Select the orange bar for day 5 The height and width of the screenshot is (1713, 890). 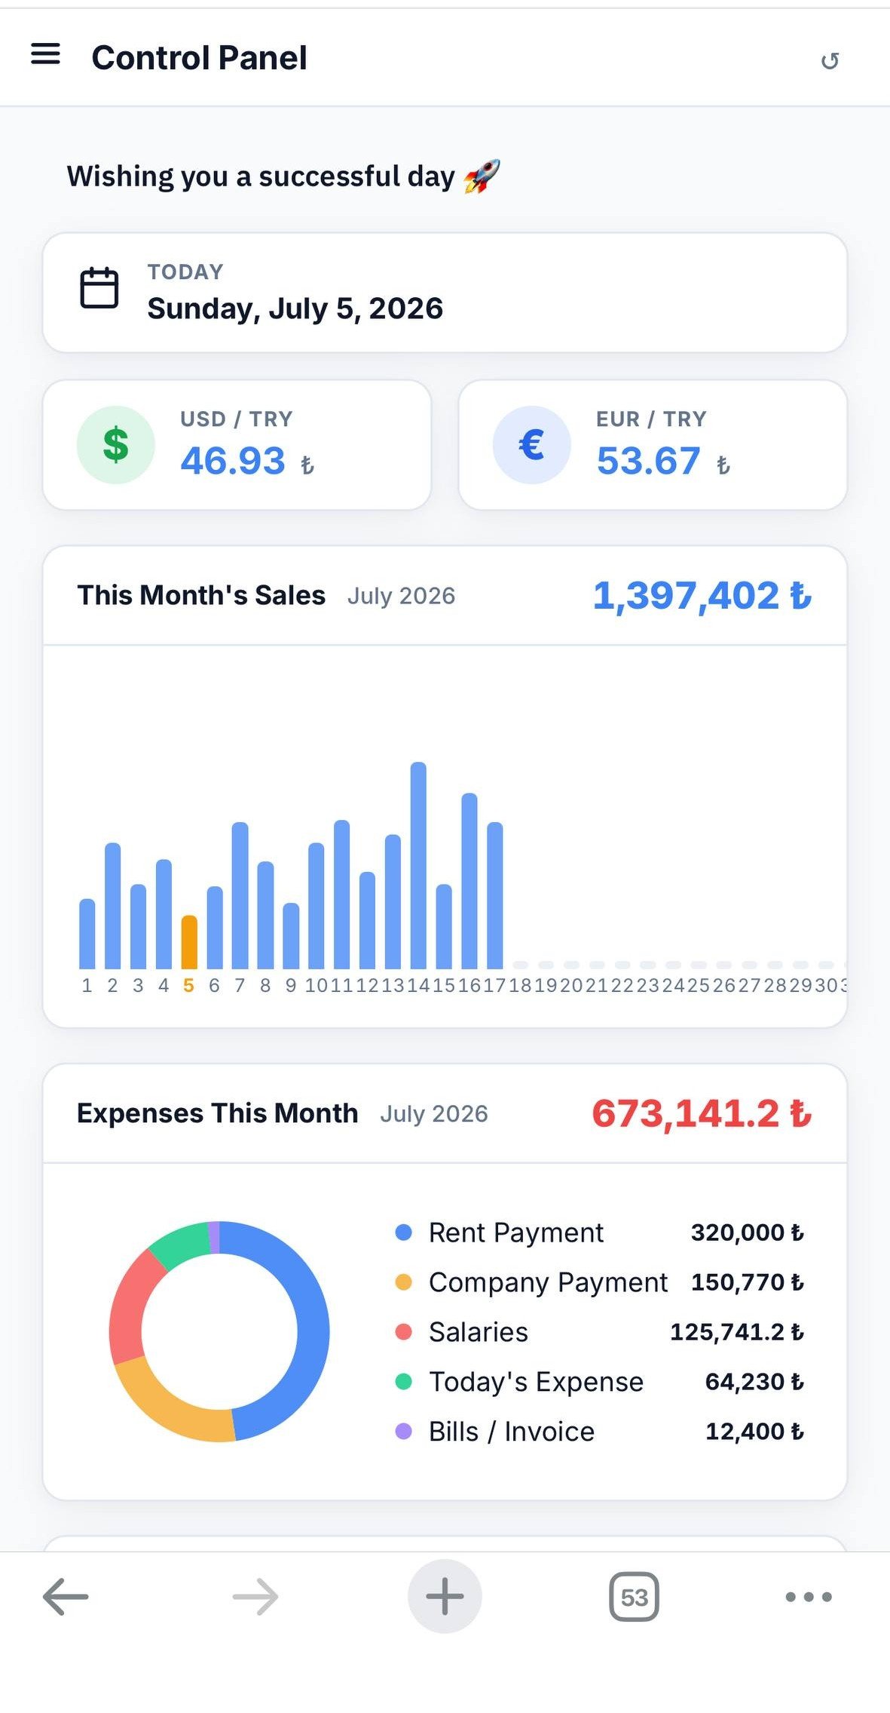tap(189, 942)
